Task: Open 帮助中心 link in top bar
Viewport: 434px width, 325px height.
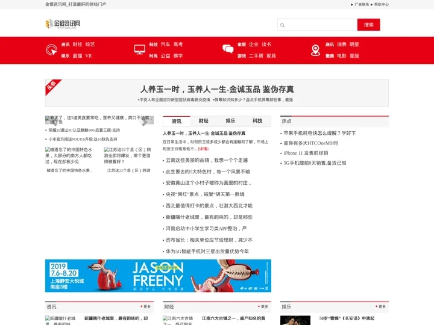Action: point(382,4)
